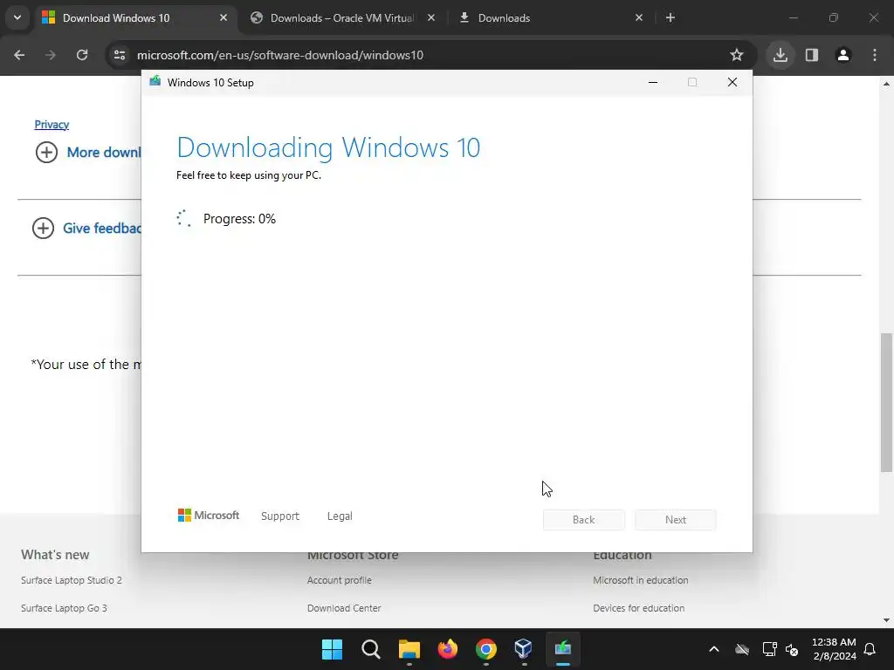Click scrollbar up arrow
The width and height of the screenshot is (894, 670).
pyautogui.click(x=886, y=84)
